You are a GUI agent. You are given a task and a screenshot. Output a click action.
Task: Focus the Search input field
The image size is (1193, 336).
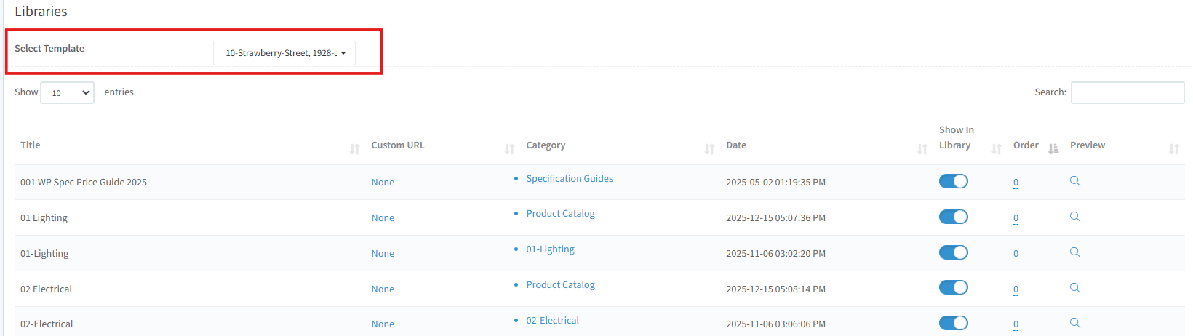pos(1127,93)
